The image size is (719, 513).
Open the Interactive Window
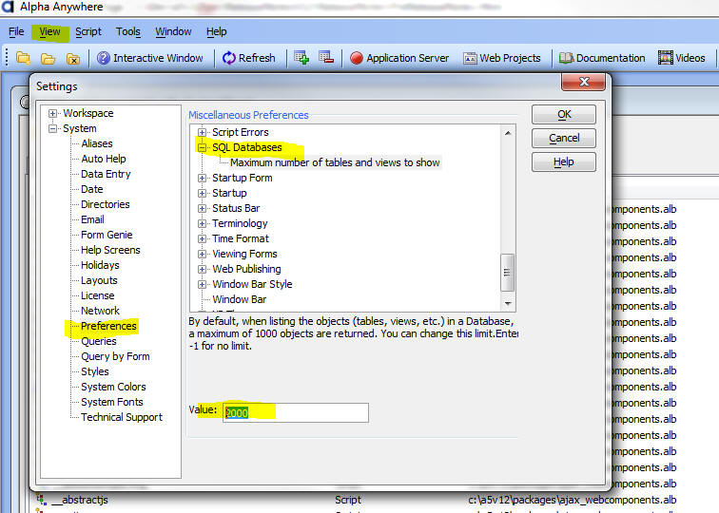tap(150, 58)
